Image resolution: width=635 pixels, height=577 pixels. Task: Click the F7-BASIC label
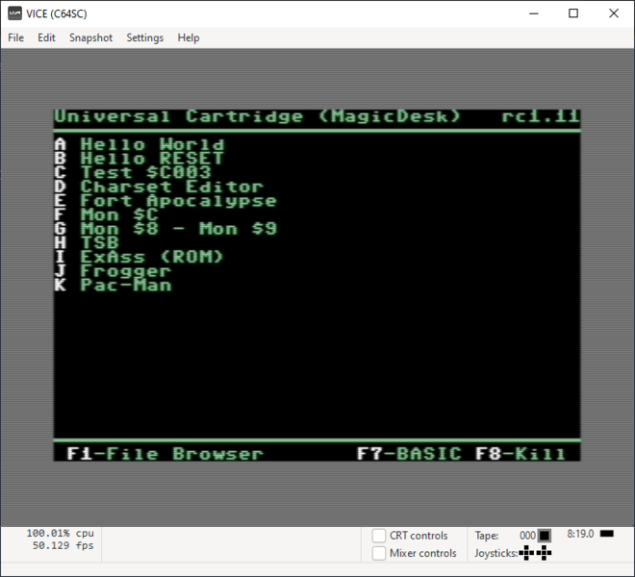click(409, 454)
